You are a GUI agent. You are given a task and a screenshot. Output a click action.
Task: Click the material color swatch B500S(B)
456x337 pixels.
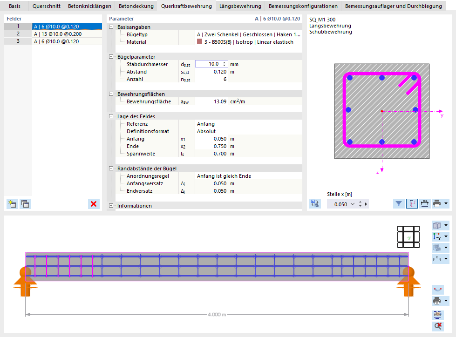(199, 41)
